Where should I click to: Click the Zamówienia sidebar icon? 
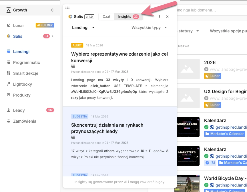pyautogui.click(x=9, y=121)
